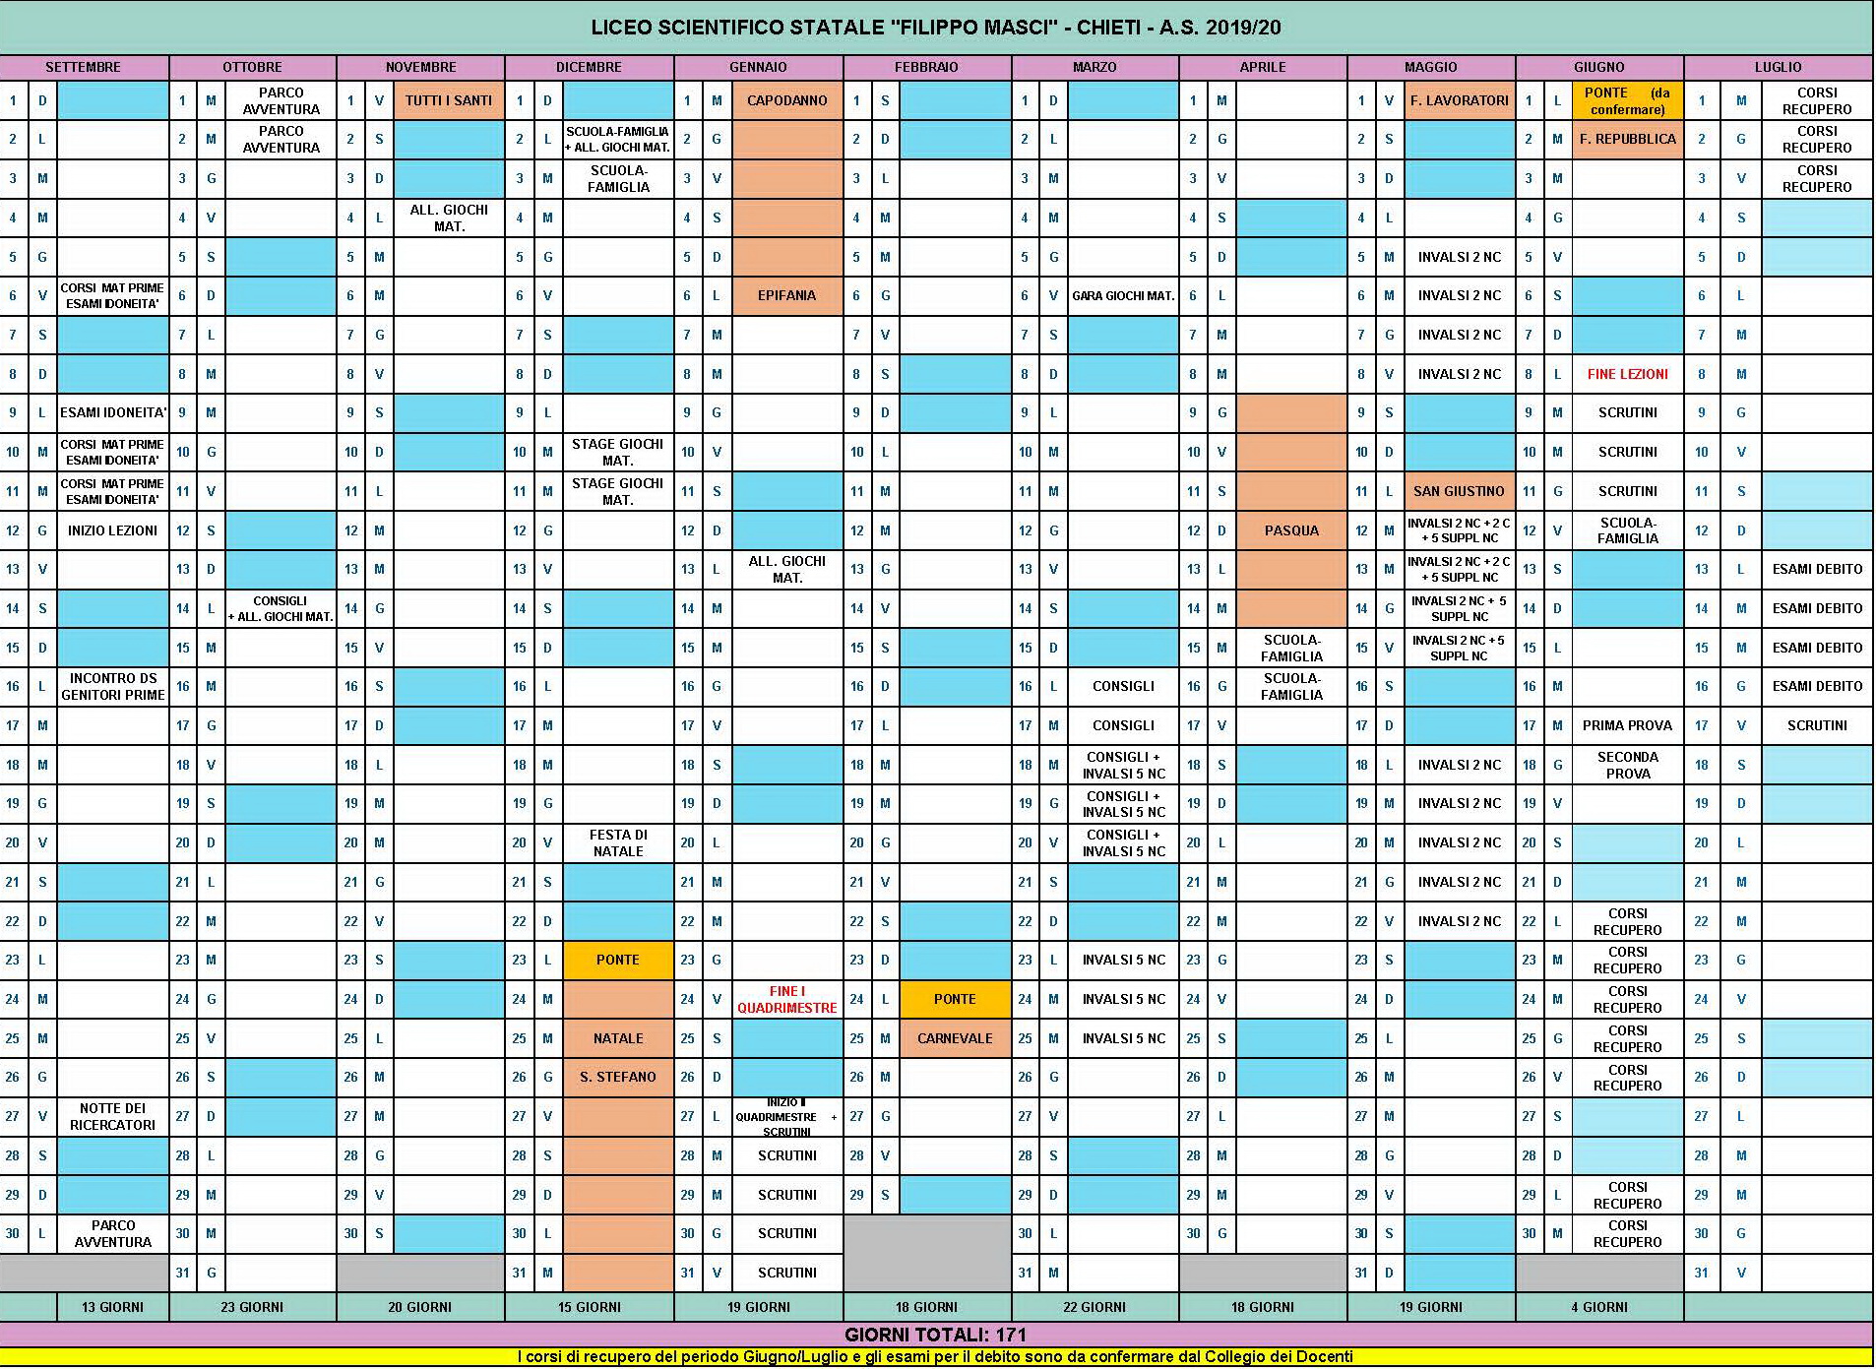Click the SCRUTINI cell on 17 July
The image size is (1876, 1369).
coord(1817,725)
